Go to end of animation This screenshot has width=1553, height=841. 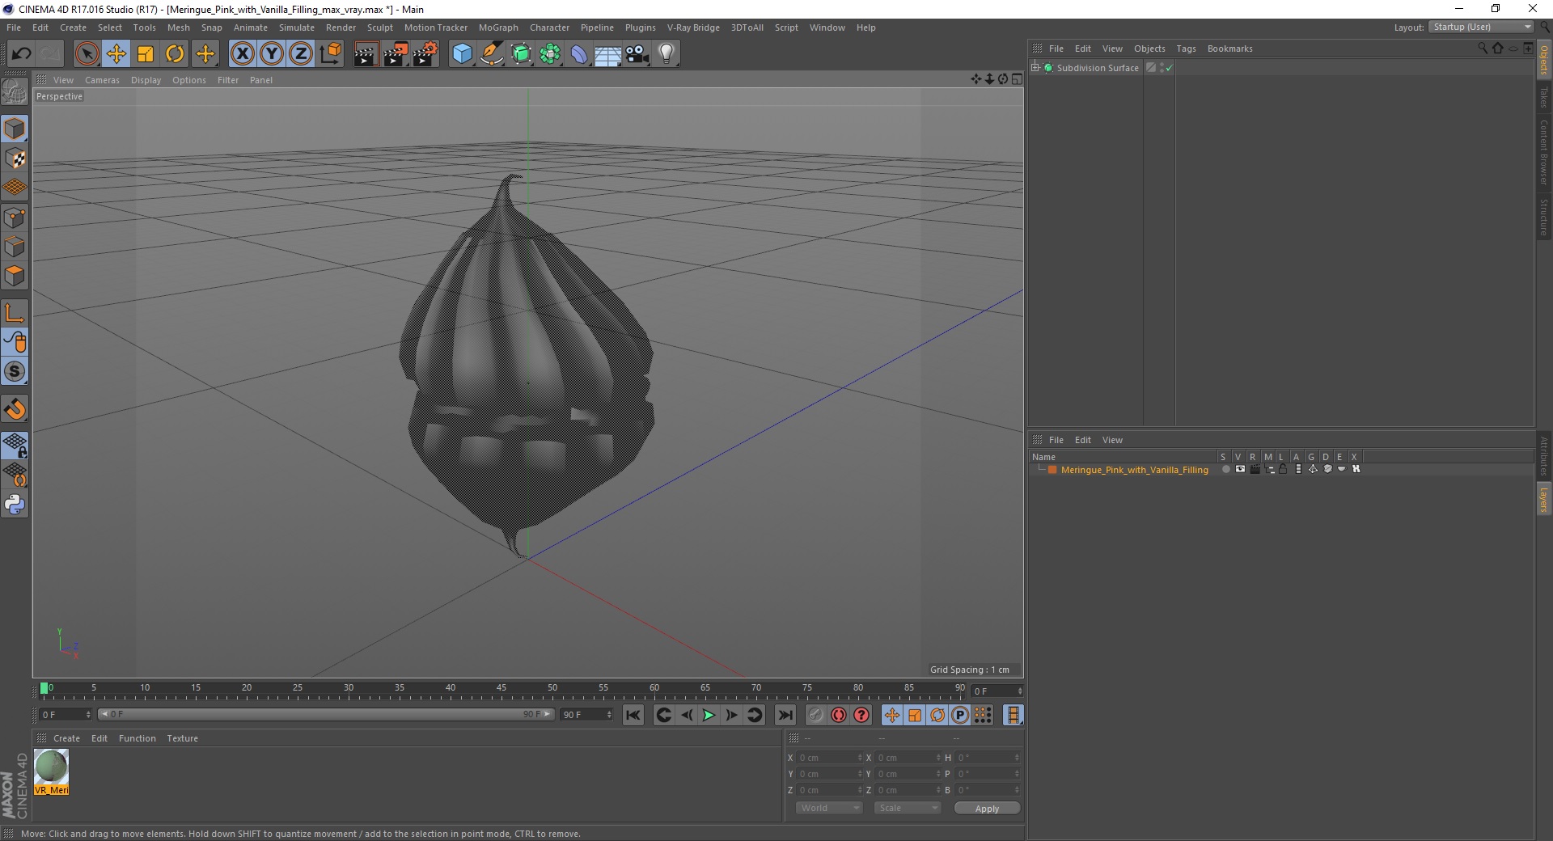coord(785,715)
